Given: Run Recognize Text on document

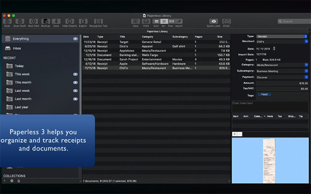Looking at the screenshot, I should tap(98, 21).
